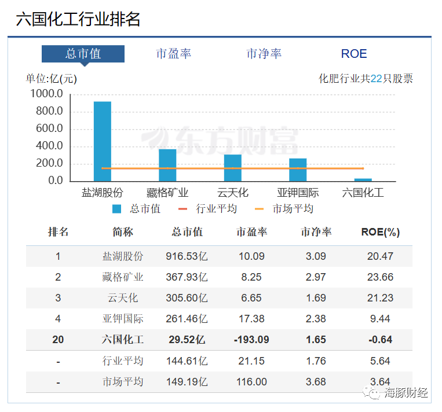Screen dimensions: 442x412
Task: Click the 六国化工 axis label
Action: pos(363,193)
